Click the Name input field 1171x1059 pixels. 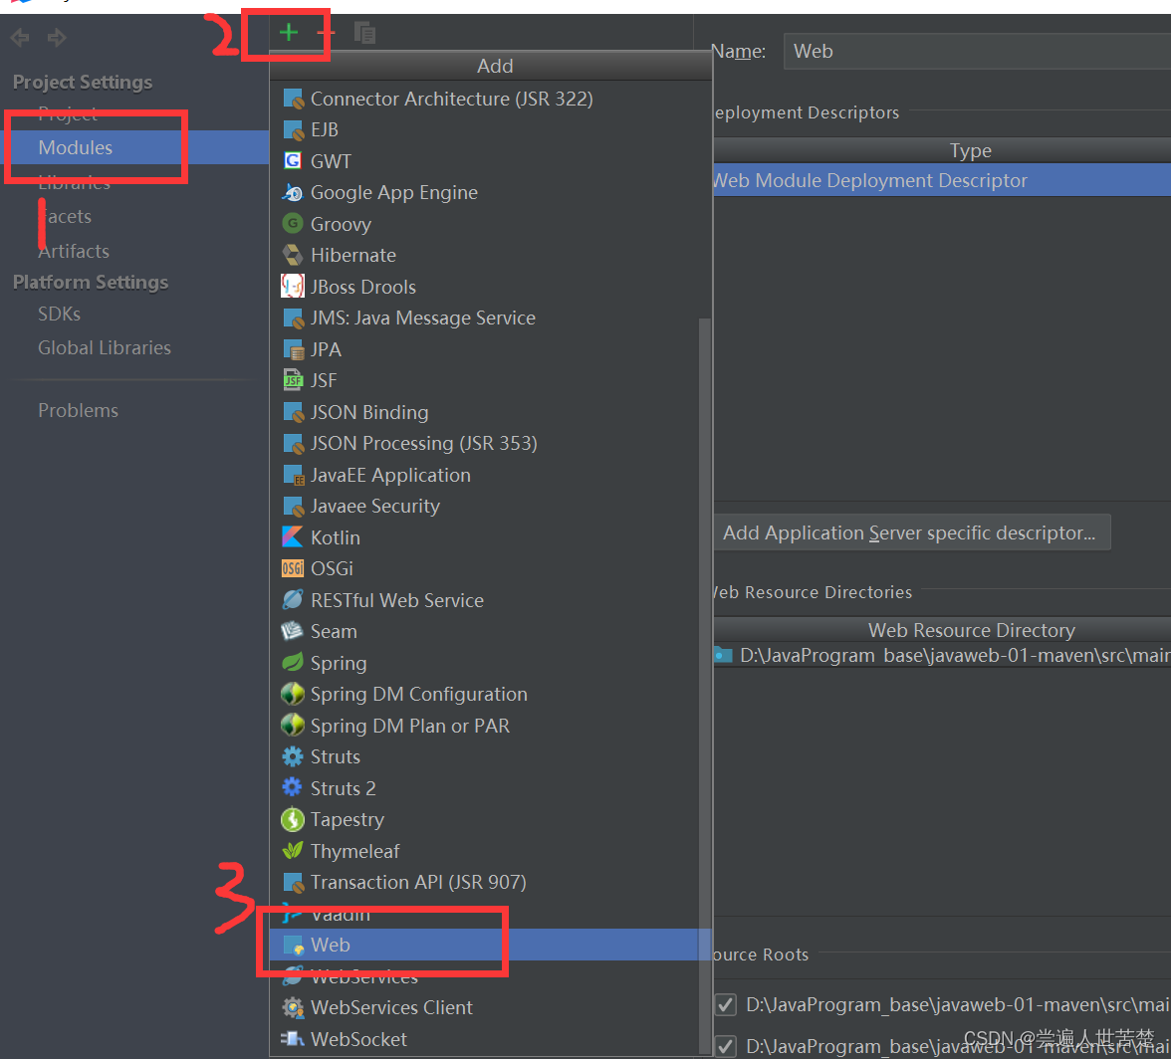pos(978,51)
